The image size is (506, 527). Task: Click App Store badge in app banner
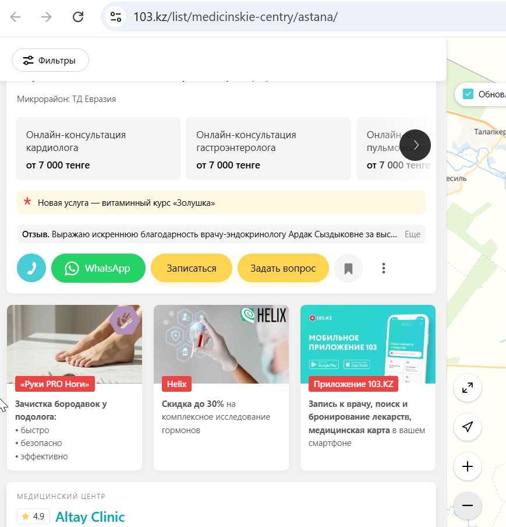pos(357,365)
